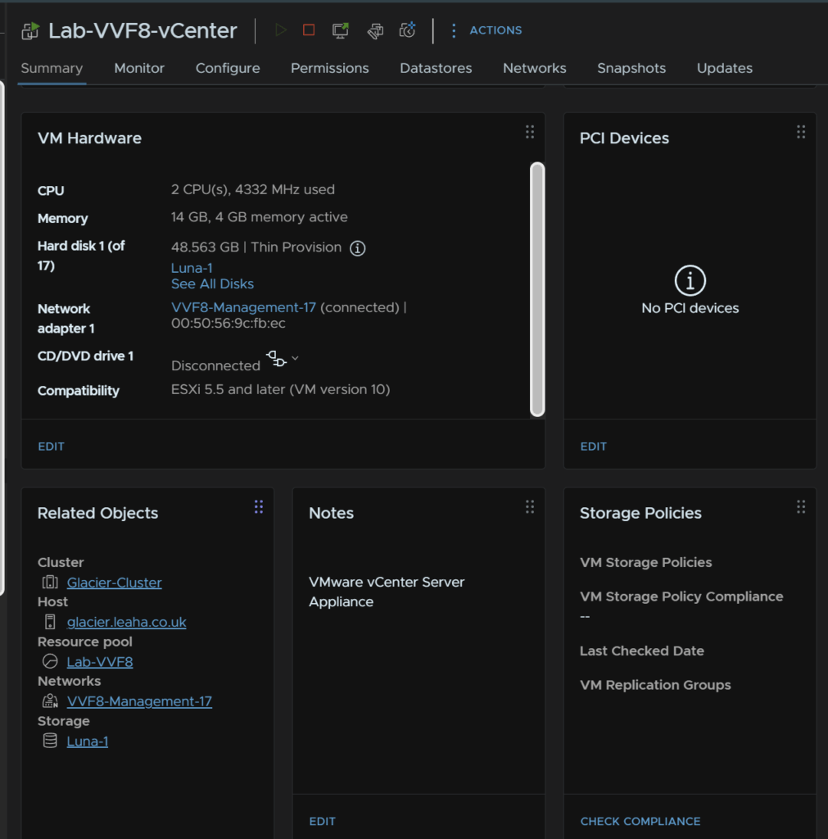Click the cluster icon beside Glacier-Cluster

pyautogui.click(x=50, y=582)
